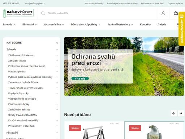This screenshot has height=139, width=185.
Task: Click the Rašlový úplet logo
Action: pos(18,13)
